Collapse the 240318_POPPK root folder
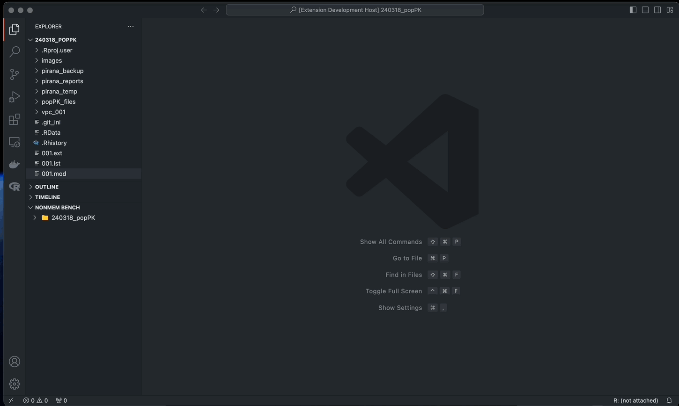This screenshot has height=406, width=679. [84, 40]
